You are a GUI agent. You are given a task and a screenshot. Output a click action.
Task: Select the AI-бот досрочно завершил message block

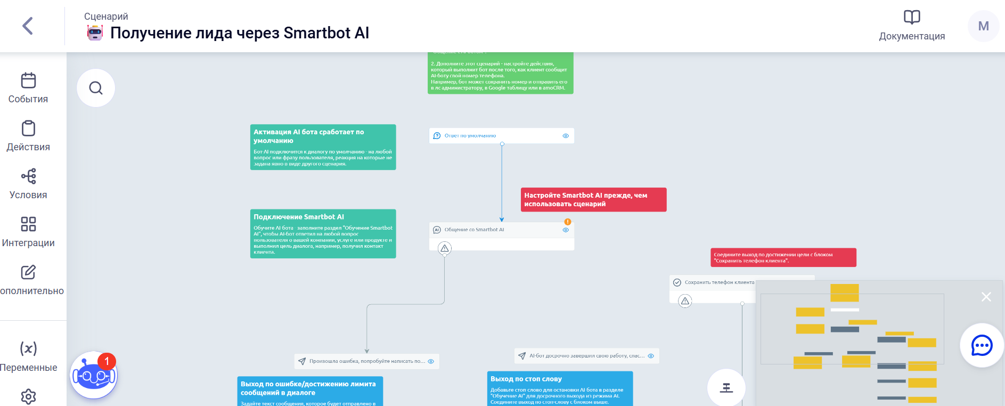tap(587, 356)
